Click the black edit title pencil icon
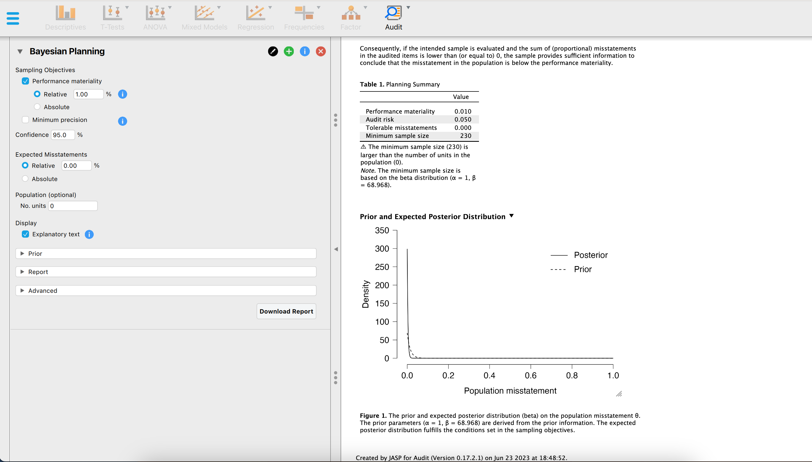 [273, 51]
